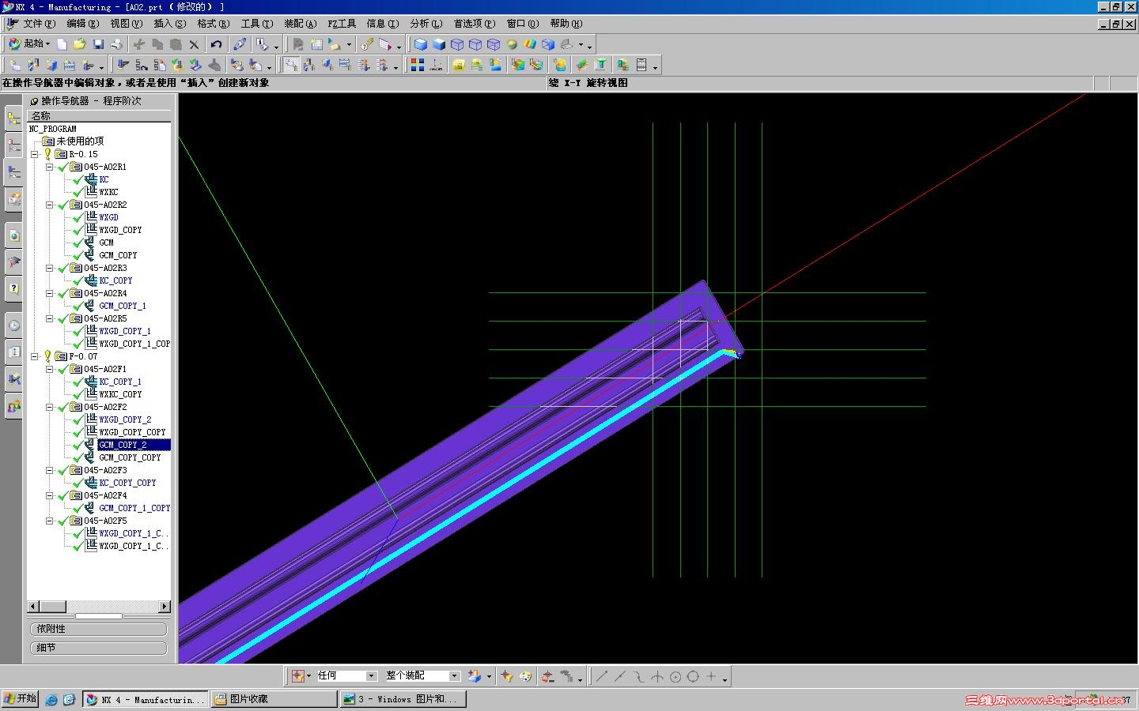Screen dimensions: 1139x711
Task: Select the KC_COPY_COPY operation
Action: (x=127, y=483)
